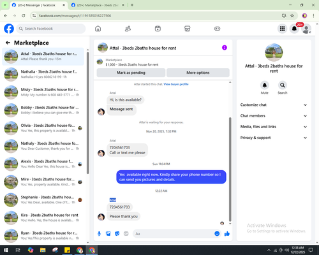Open the Stephanie conversation

click(x=43, y=200)
